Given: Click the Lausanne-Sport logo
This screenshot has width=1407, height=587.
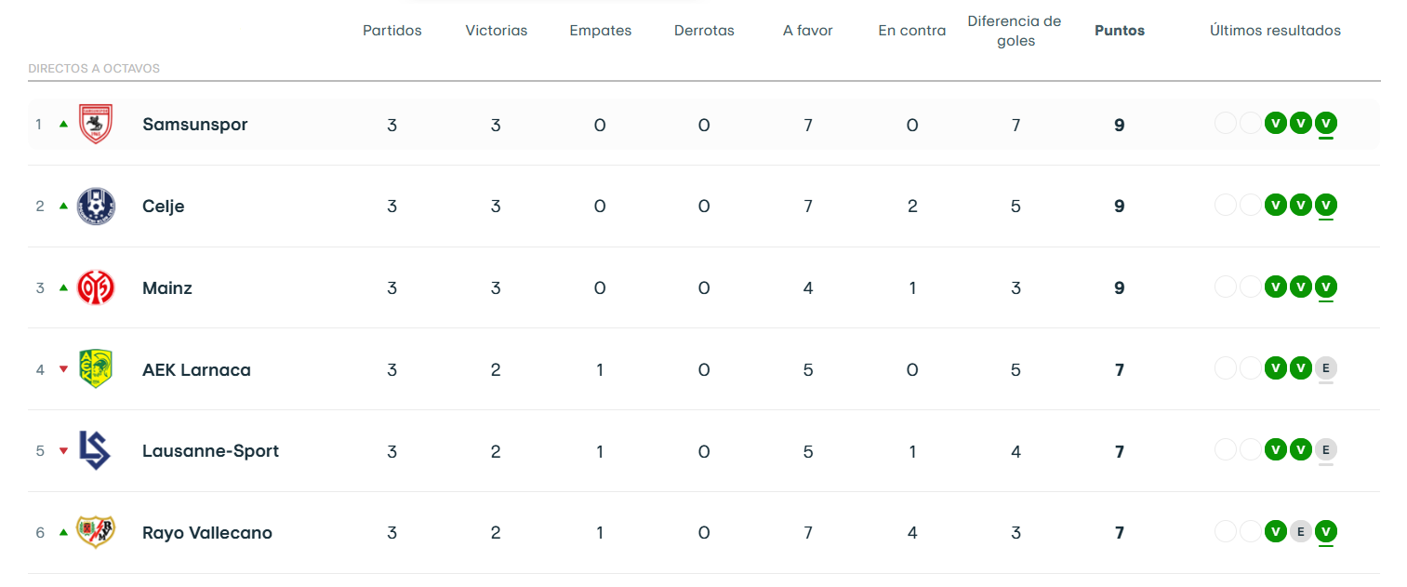Looking at the screenshot, I should click(x=95, y=451).
